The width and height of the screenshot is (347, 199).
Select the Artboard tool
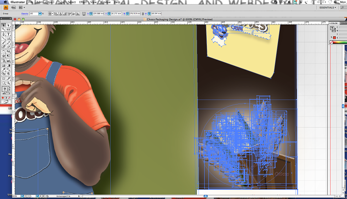pos(4,79)
